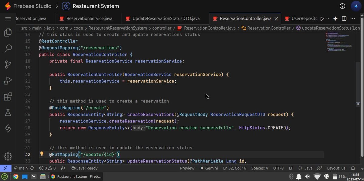364x181 pixels.
Task: Go to line via Ln 32, Col 16
Action: point(234,168)
